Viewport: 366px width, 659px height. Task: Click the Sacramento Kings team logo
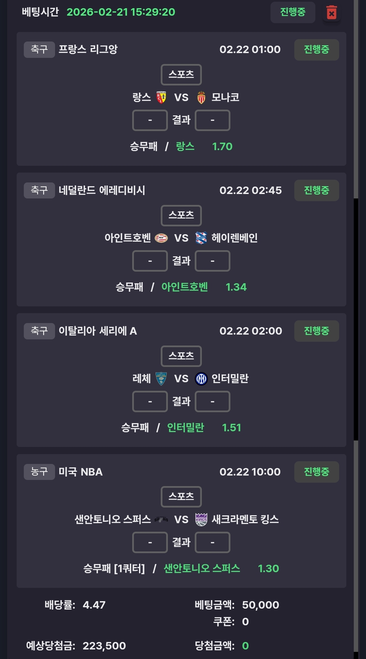click(201, 519)
